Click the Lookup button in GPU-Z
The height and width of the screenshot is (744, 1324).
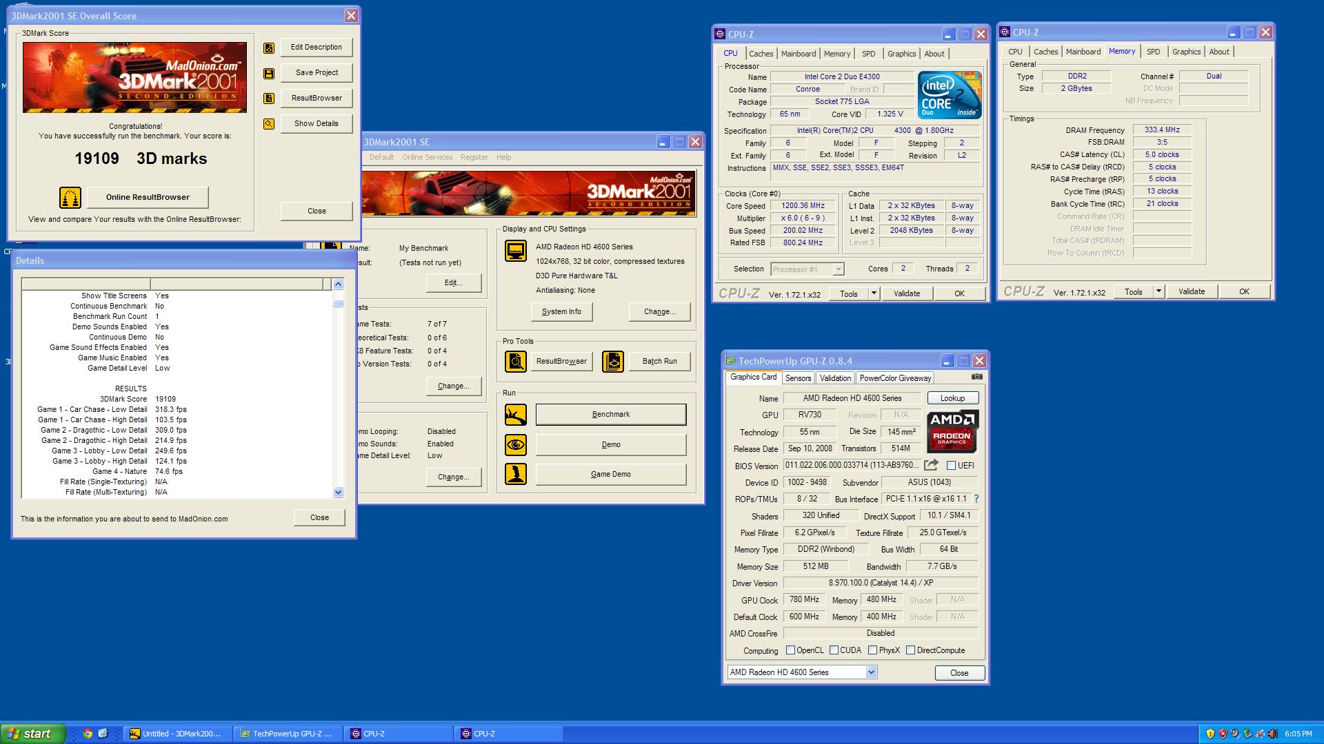coord(952,398)
